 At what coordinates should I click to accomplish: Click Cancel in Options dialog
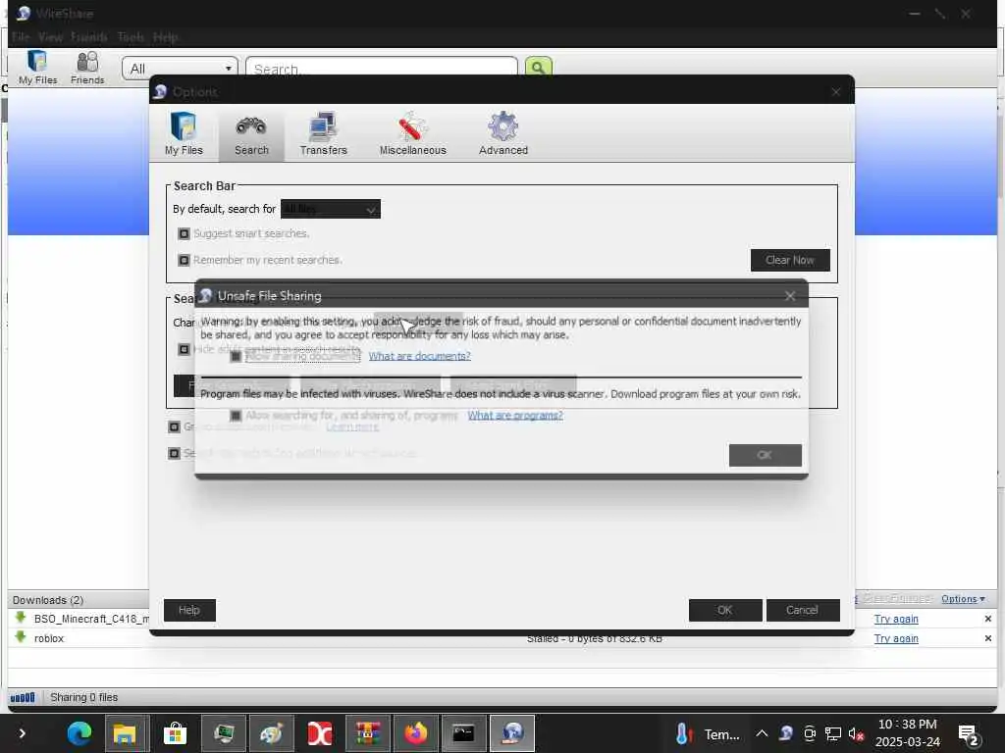[x=803, y=610]
